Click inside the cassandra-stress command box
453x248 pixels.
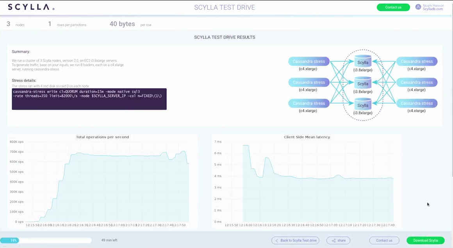click(89, 99)
